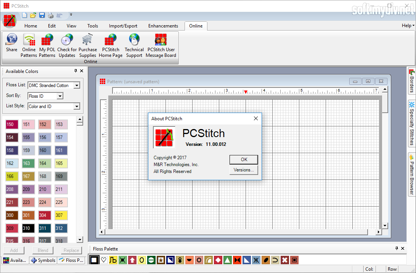
Task: Open the Floss List dropdown
Action: click(x=77, y=86)
